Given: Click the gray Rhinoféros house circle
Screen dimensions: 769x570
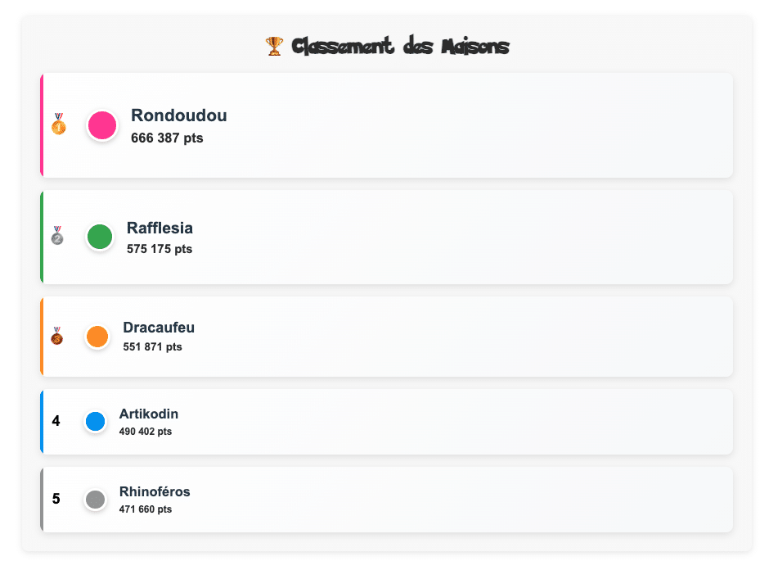Looking at the screenshot, I should 96,500.
